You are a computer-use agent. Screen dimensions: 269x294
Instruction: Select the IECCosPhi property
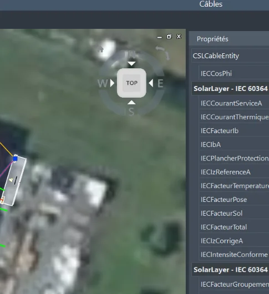tap(234, 73)
